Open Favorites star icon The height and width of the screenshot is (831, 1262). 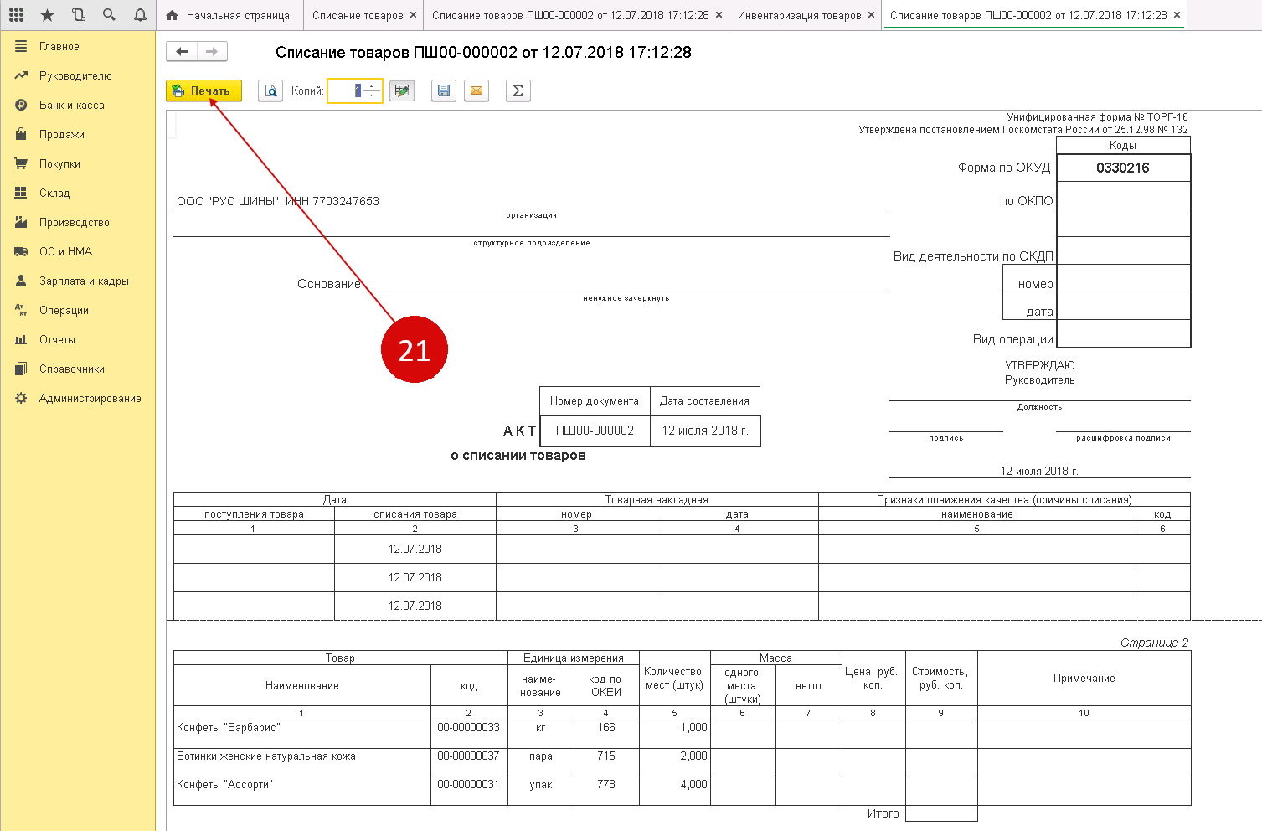(x=47, y=15)
